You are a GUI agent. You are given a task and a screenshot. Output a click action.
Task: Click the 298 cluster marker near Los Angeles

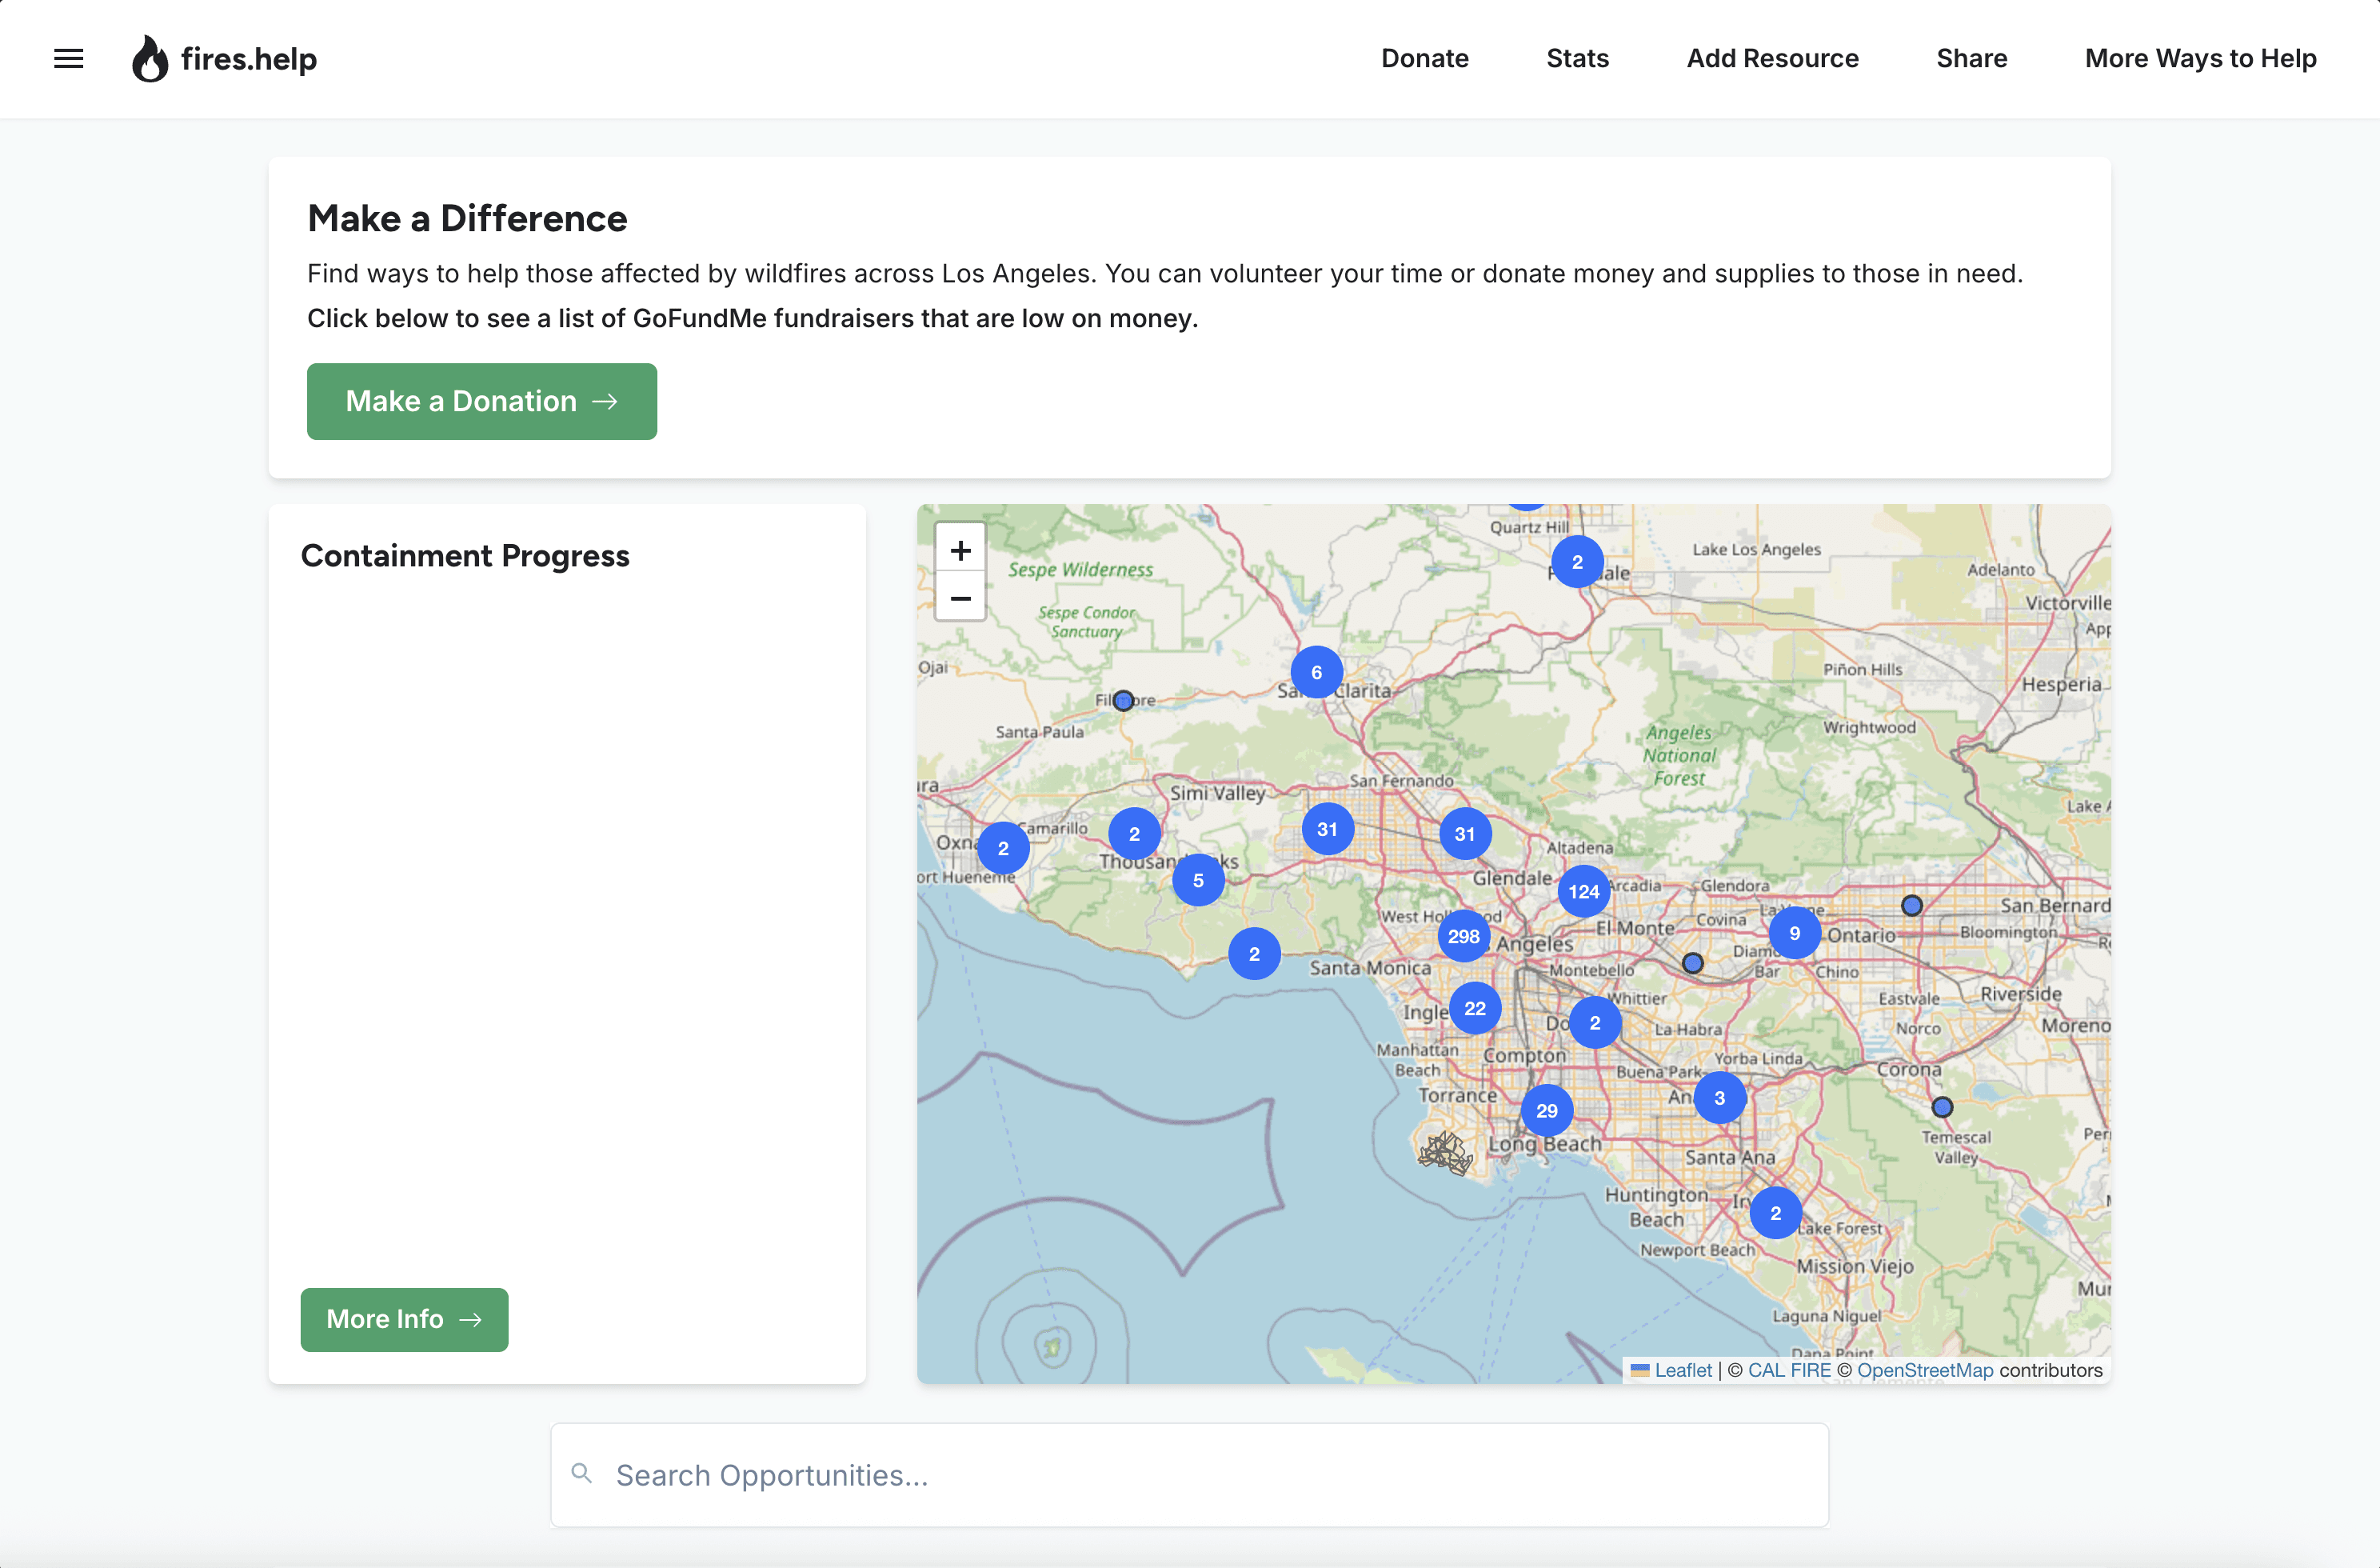click(1463, 937)
